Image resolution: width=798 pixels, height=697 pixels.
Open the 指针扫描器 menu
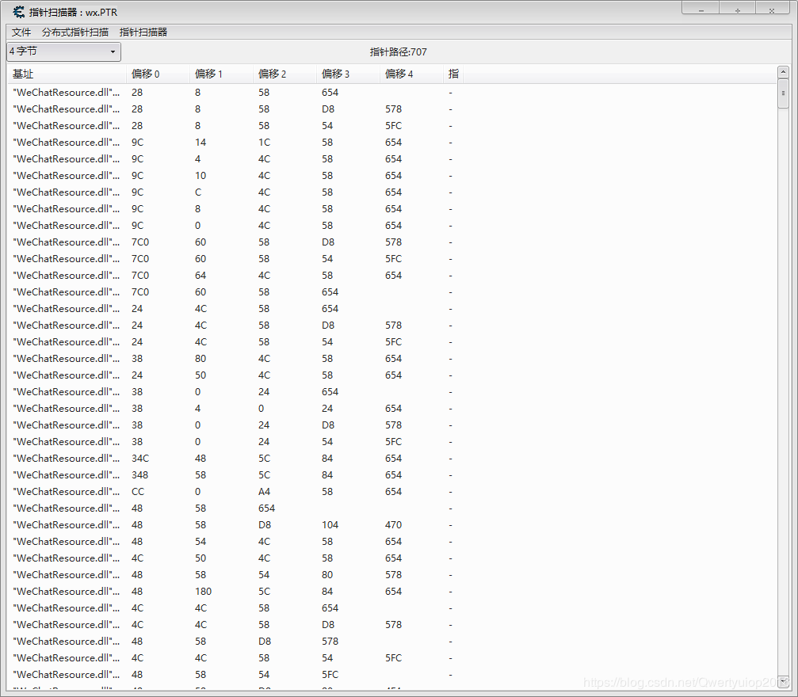tap(143, 32)
